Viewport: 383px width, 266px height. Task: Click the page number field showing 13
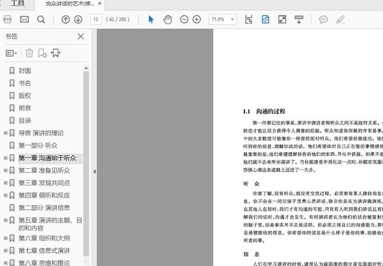(x=96, y=19)
